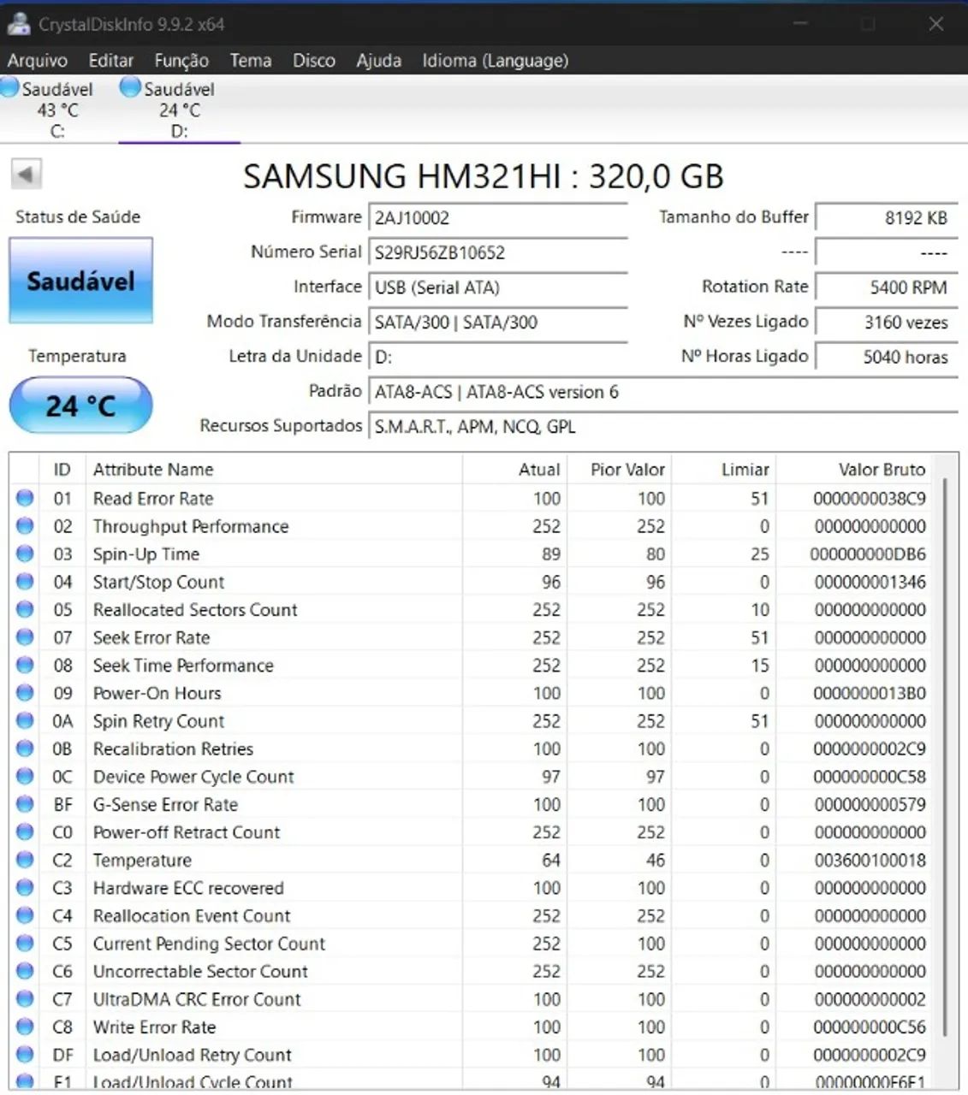Click the Valor Bruto column header
This screenshot has width=968, height=1095.
(854, 469)
